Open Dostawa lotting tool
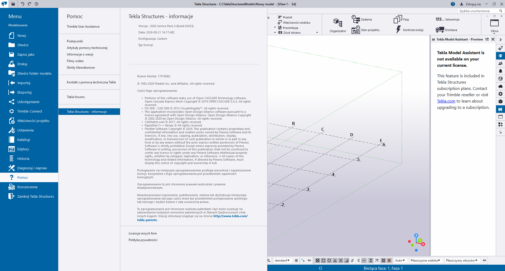Screen dimensions: 505x271 coord(446,30)
